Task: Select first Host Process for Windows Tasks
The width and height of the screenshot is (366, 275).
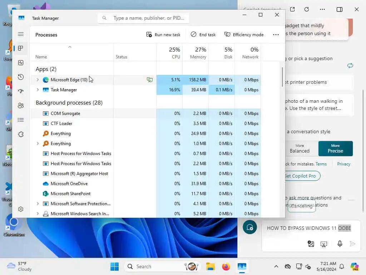Action: 146,154
